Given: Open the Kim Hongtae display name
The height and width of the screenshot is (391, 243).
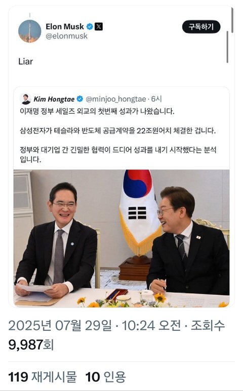Looking at the screenshot, I should (x=54, y=99).
